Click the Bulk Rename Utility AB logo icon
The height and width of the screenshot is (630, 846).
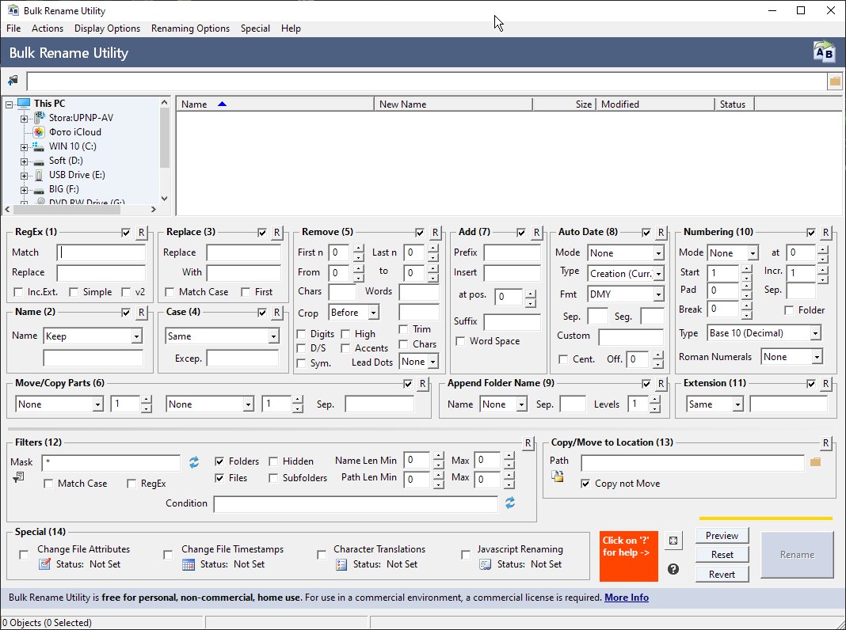click(824, 52)
